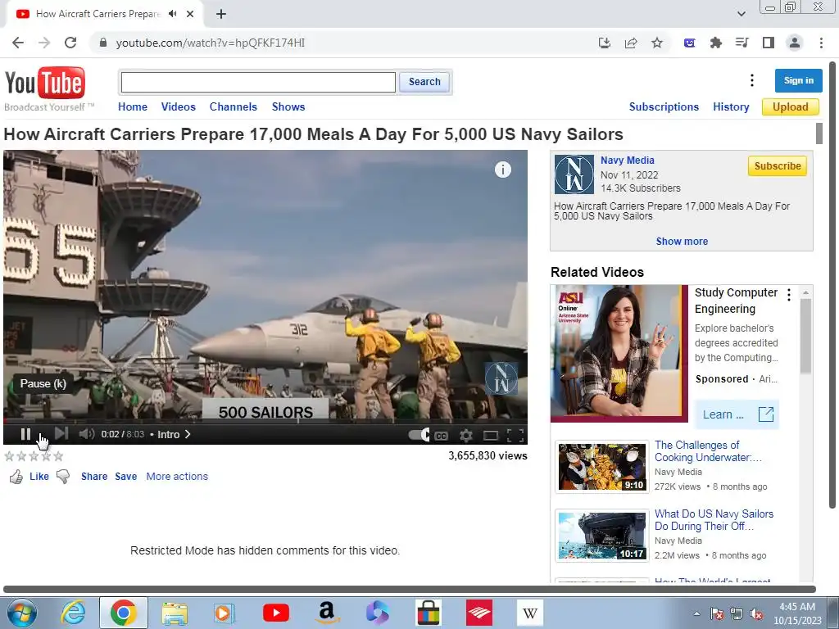Skip to next video in player
The image size is (839, 629).
(61, 434)
